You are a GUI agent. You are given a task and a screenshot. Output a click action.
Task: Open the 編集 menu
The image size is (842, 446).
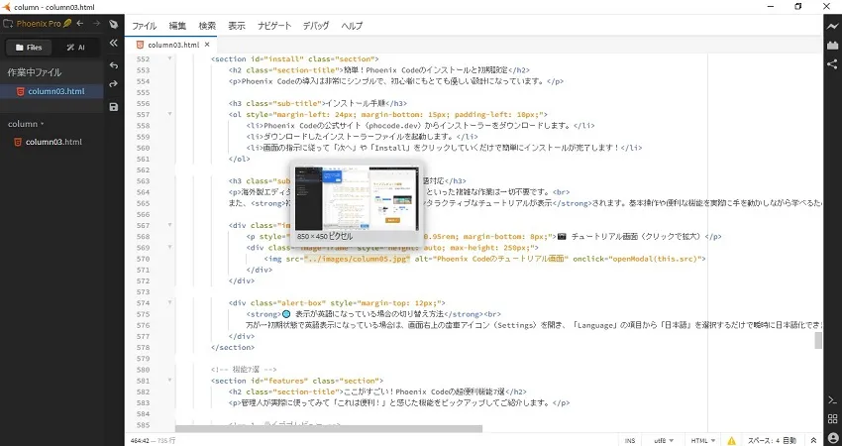[x=177, y=26]
